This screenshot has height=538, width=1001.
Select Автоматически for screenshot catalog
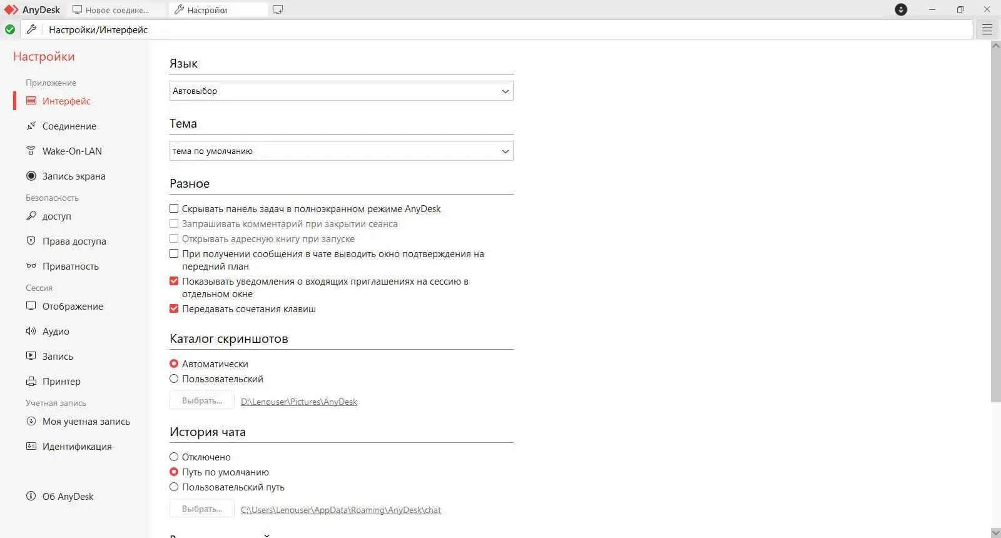click(x=174, y=363)
